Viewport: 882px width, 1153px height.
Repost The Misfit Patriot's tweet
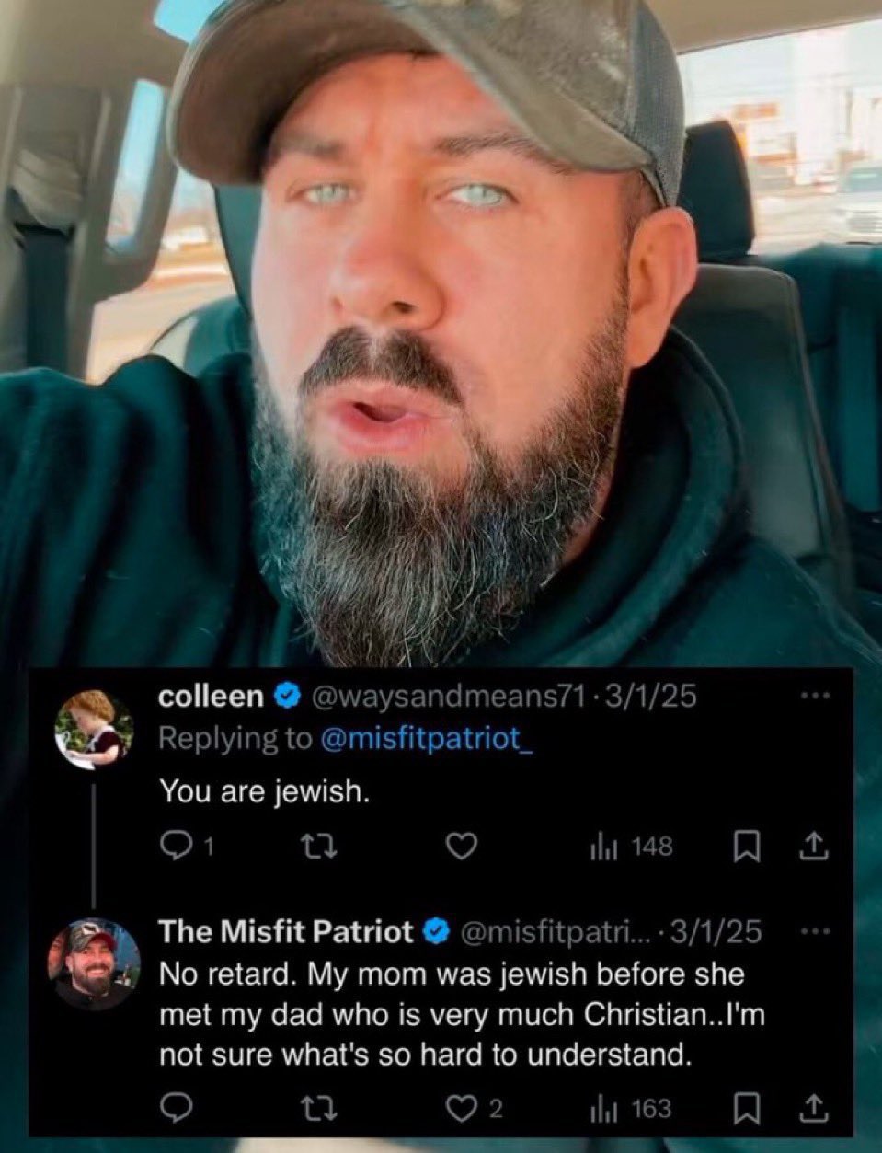[x=311, y=1109]
